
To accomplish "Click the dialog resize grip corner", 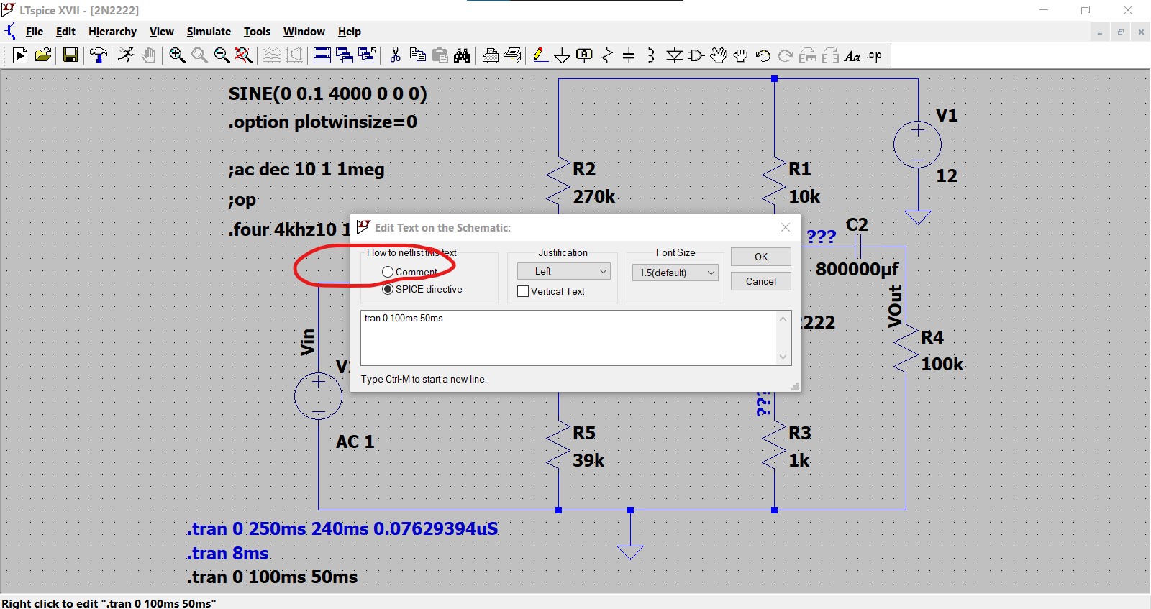I will [x=795, y=387].
